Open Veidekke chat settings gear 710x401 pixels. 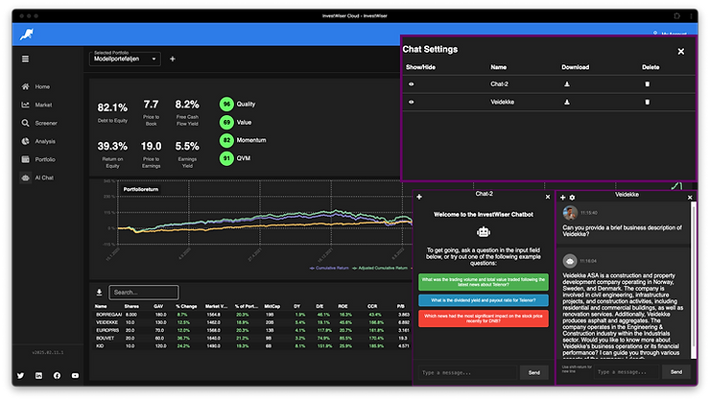click(x=573, y=198)
